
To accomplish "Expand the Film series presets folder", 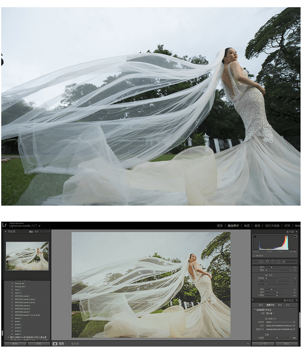I will (x=9, y=337).
